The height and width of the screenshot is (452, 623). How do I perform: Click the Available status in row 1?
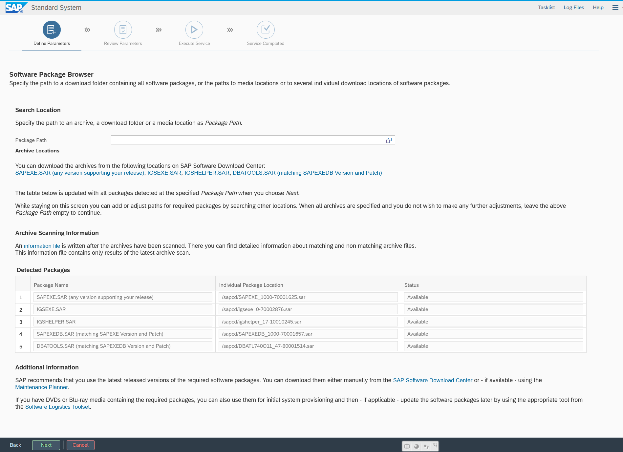point(494,297)
